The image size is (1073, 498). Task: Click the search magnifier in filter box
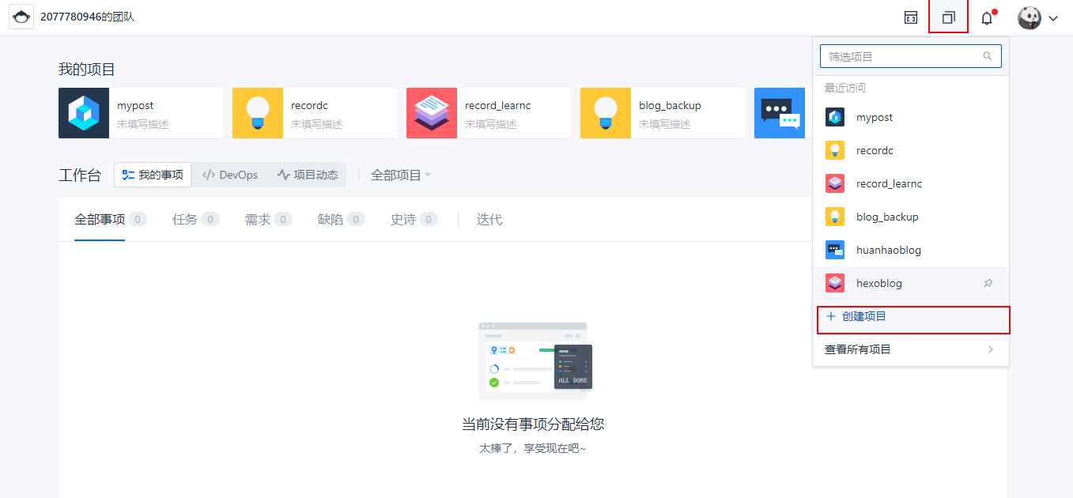click(987, 56)
